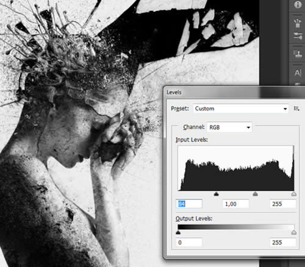Viewport: 305px width, 267px height.
Task: Expand the Preset dropdown showing Custom
Action: (241, 109)
